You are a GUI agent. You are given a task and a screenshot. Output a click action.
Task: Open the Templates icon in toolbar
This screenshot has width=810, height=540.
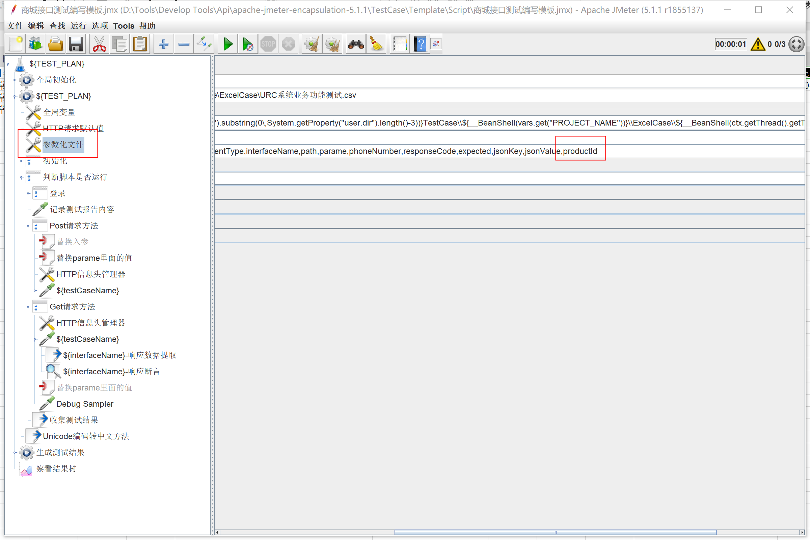click(35, 44)
